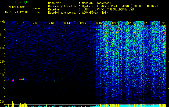Click the HROFFT title text
The width and height of the screenshot is (169, 107).
click(28, 2)
